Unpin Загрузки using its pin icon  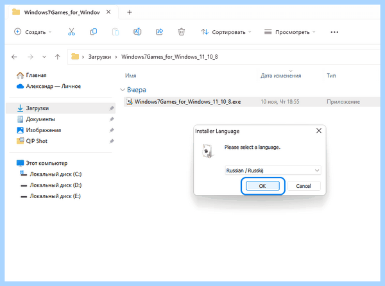112,108
